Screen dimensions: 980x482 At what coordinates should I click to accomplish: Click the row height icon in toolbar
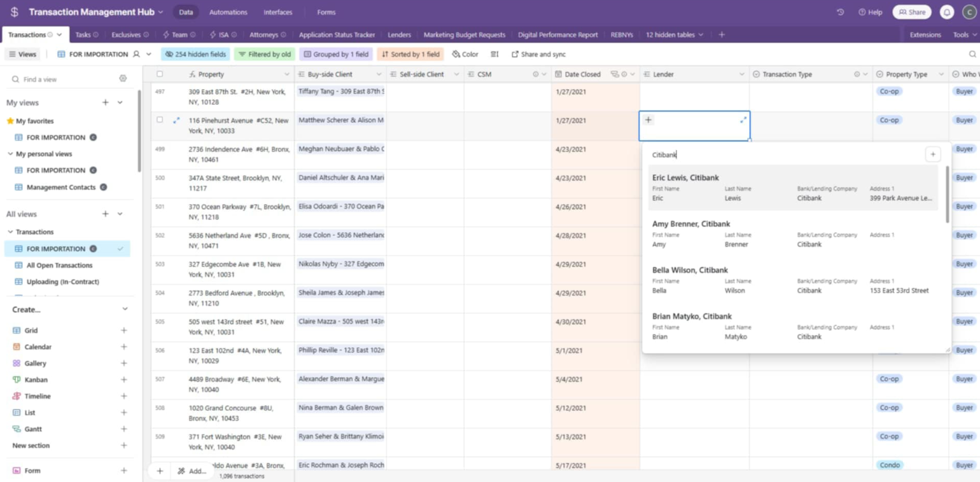pos(494,54)
